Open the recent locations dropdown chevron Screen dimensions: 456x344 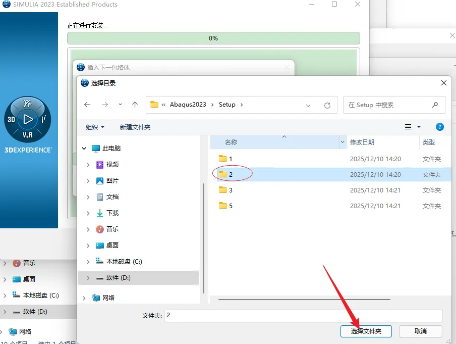point(120,105)
